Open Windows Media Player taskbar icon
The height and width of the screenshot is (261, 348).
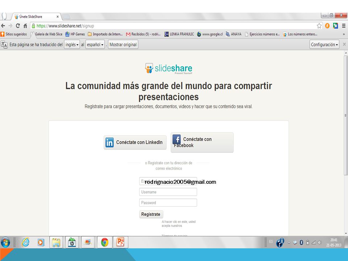click(41, 242)
